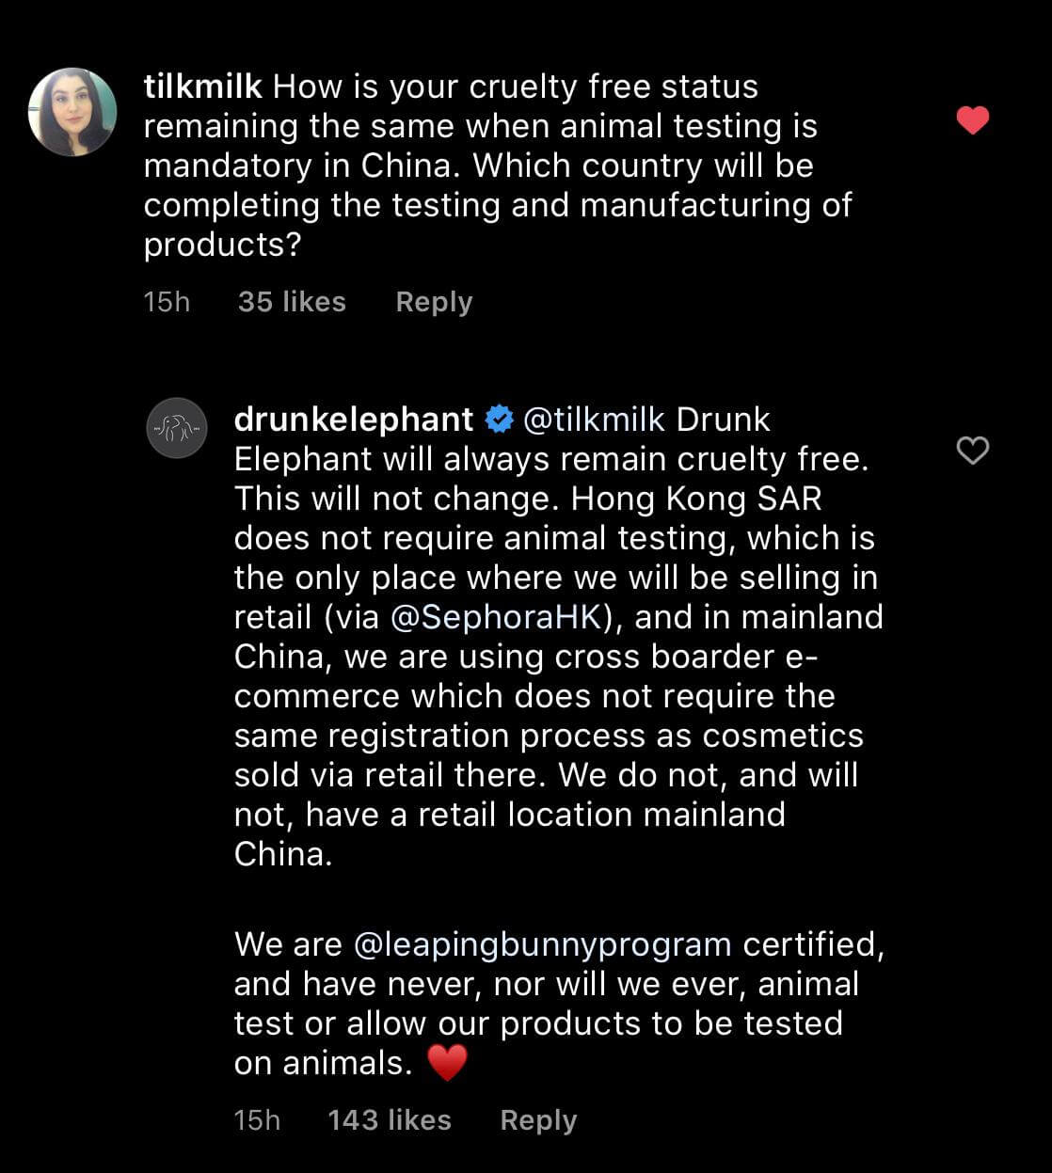The height and width of the screenshot is (1173, 1052).
Task: Open the @tilkmilk mention in the reply
Action: click(x=594, y=420)
